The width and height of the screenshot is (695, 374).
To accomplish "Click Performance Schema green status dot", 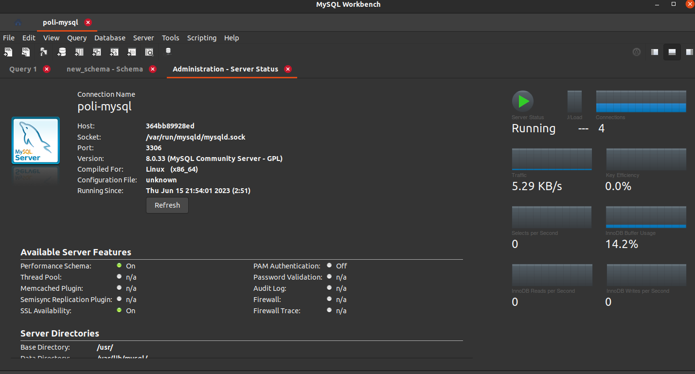I will coord(119,266).
